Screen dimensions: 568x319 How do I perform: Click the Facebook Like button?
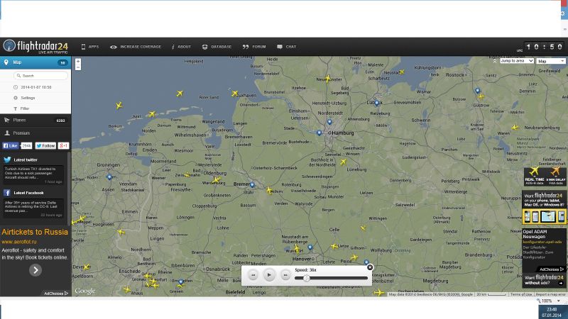(x=11, y=145)
